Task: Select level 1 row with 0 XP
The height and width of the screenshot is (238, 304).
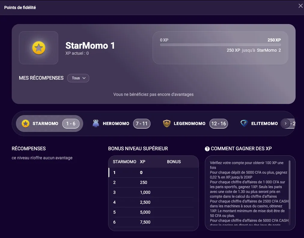Action: tap(154, 172)
